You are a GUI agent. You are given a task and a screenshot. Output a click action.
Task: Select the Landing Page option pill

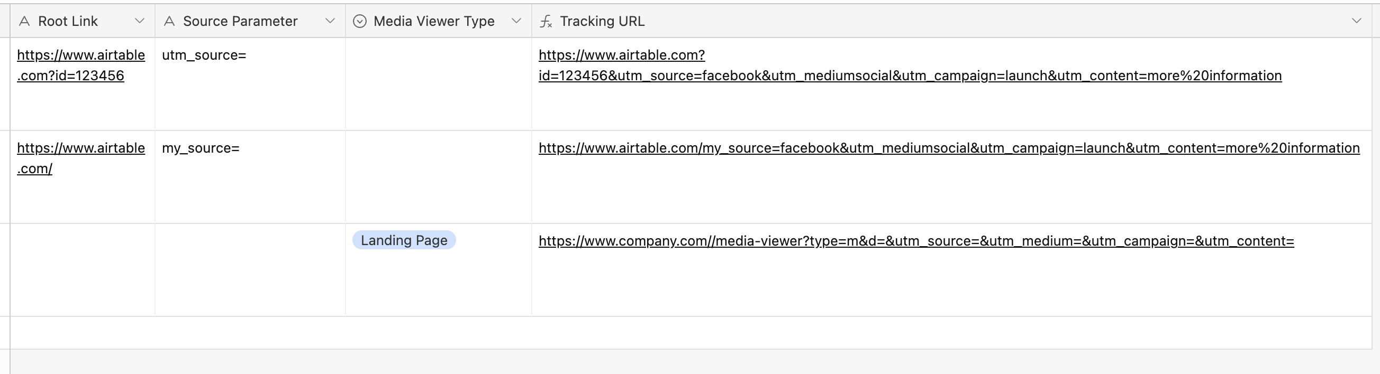point(404,240)
